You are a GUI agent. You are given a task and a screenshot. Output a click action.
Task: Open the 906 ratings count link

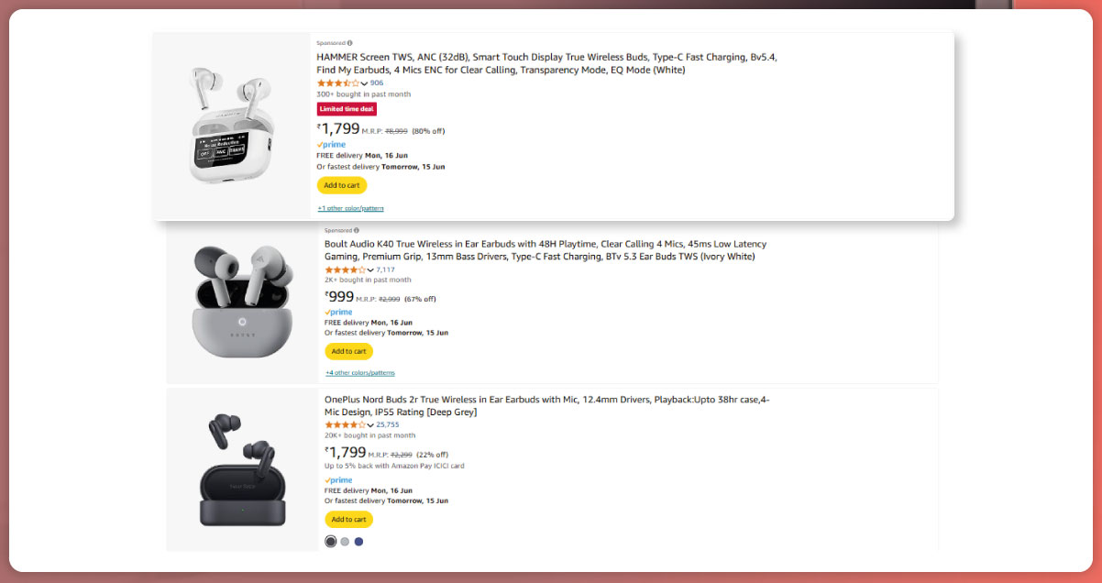377,83
